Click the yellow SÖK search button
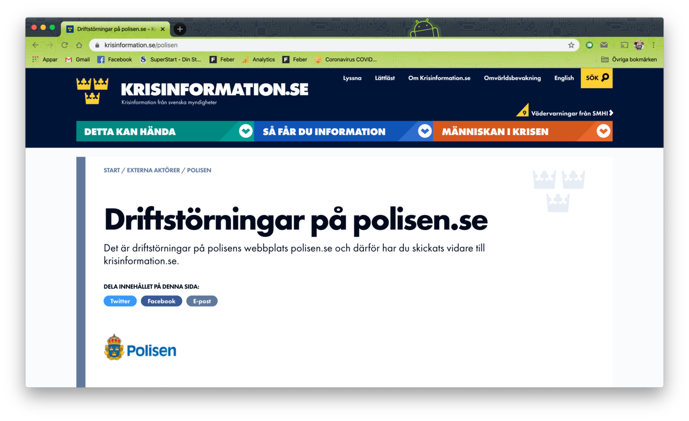This screenshot has width=689, height=421. [x=596, y=78]
